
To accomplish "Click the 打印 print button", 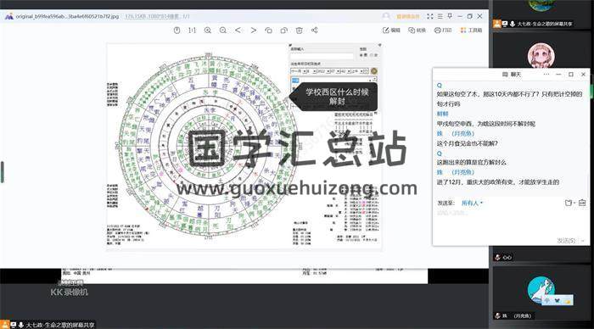I will [443, 30].
